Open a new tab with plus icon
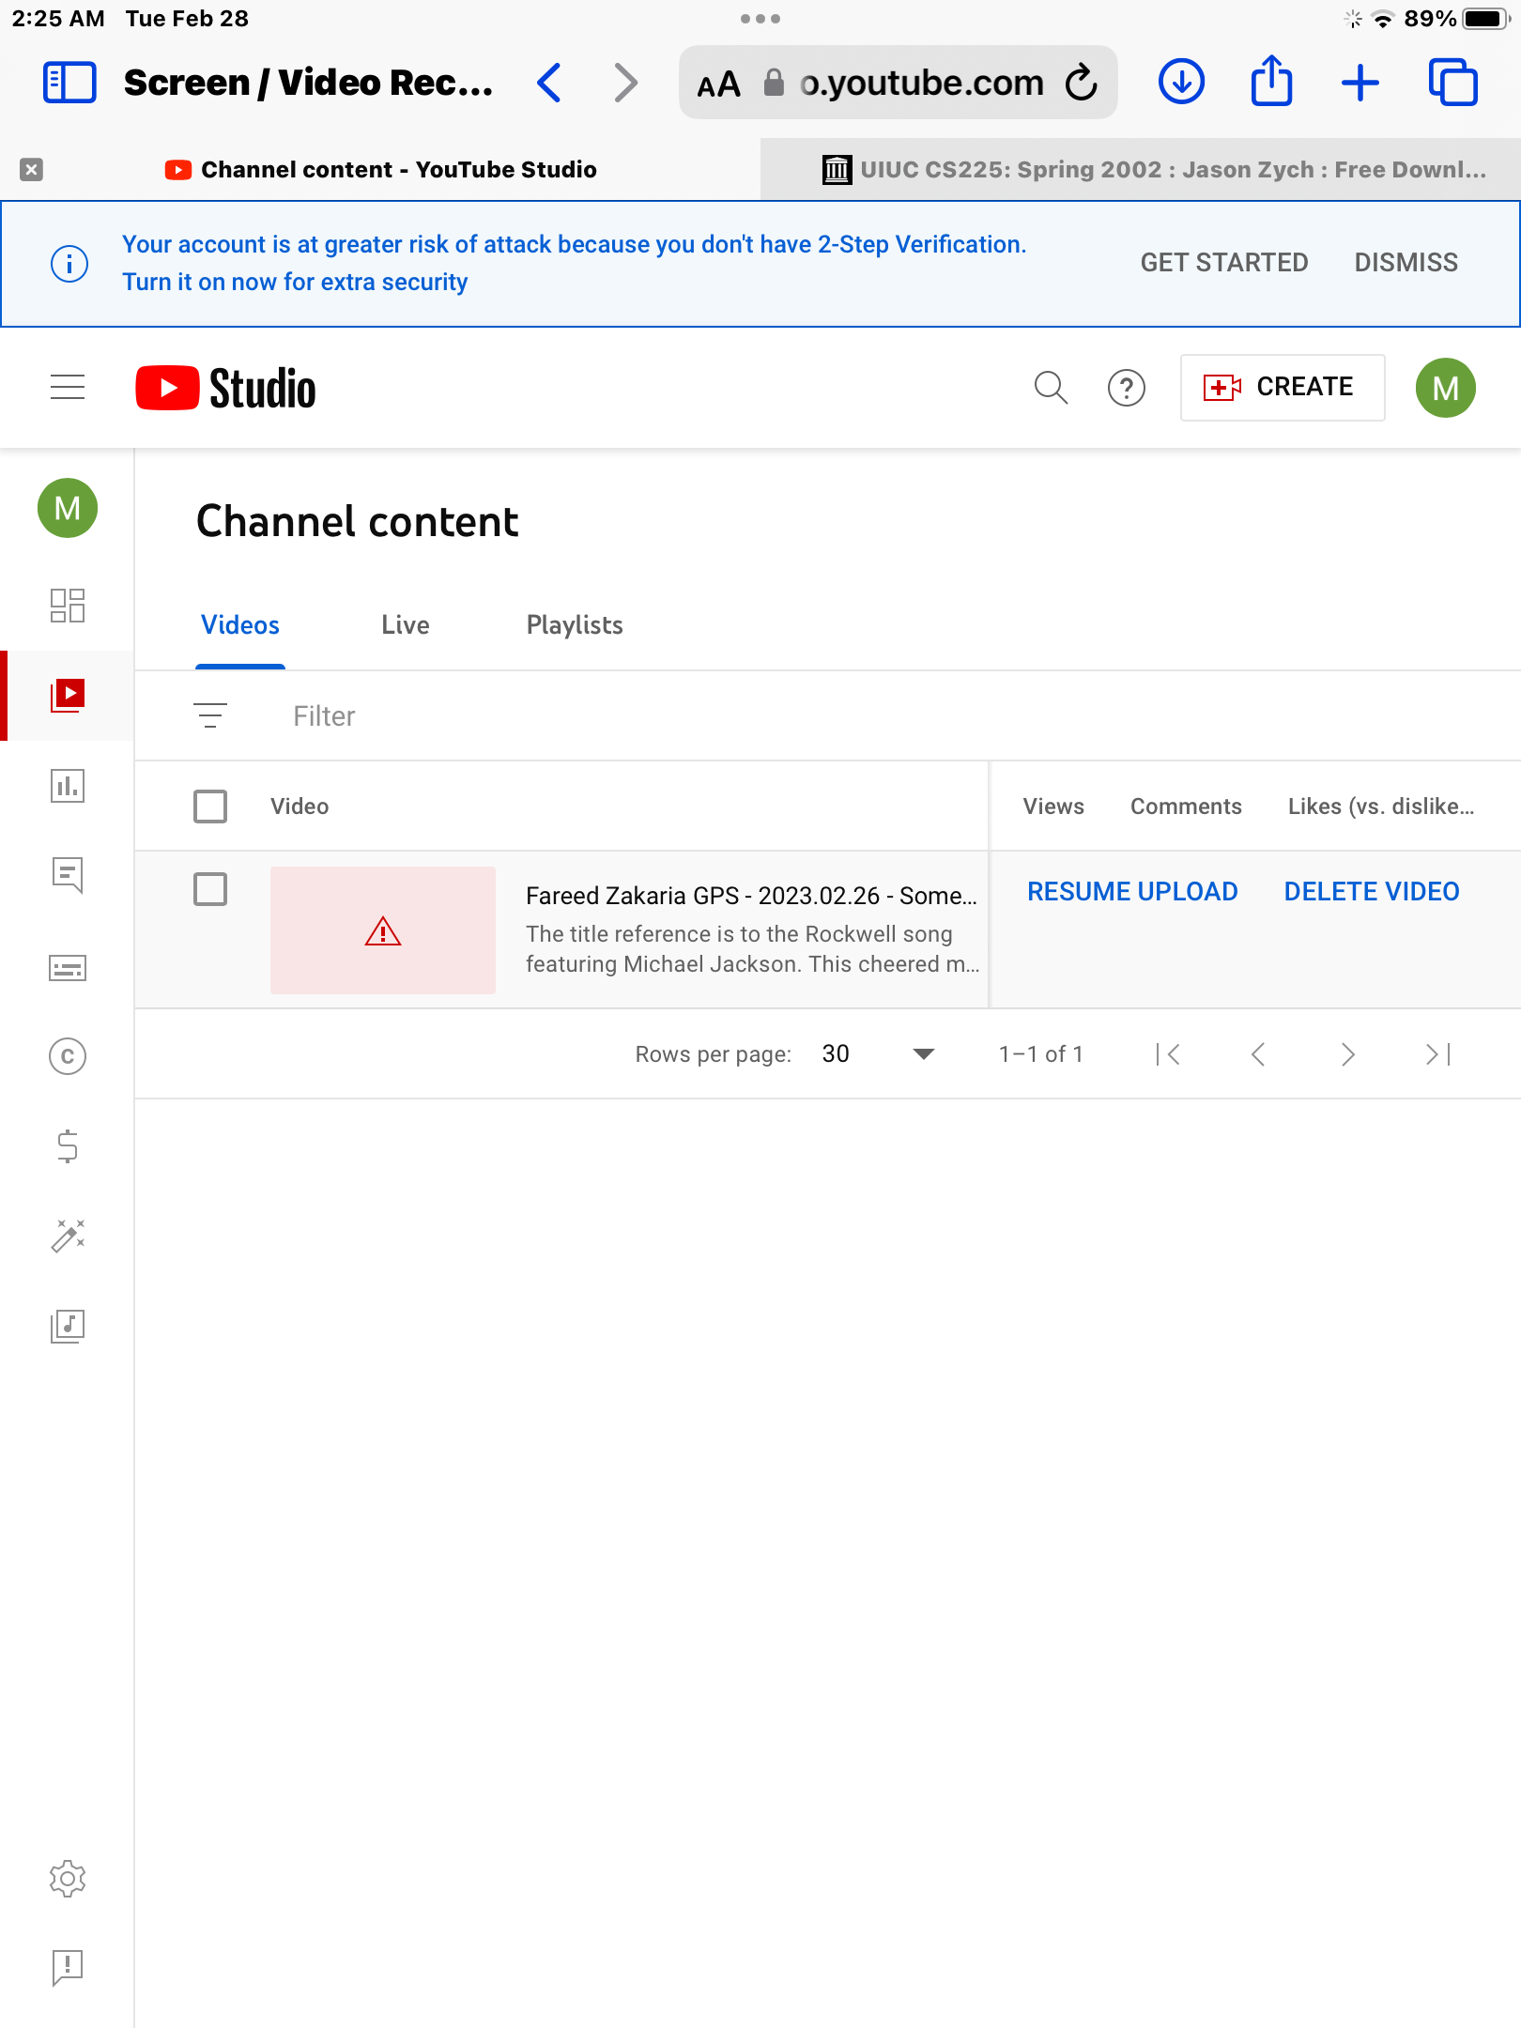 tap(1360, 83)
